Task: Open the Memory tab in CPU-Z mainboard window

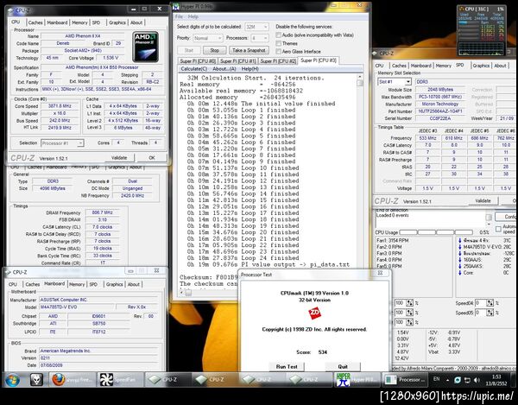Action: 77,284
